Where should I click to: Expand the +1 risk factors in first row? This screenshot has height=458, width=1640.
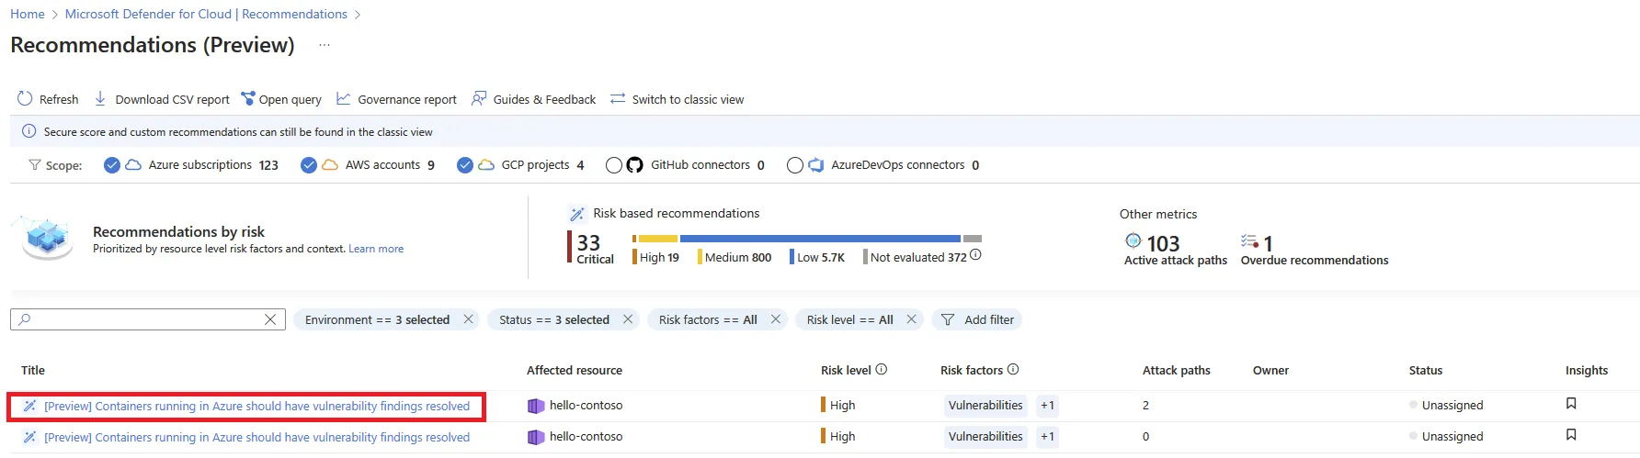(x=1047, y=406)
